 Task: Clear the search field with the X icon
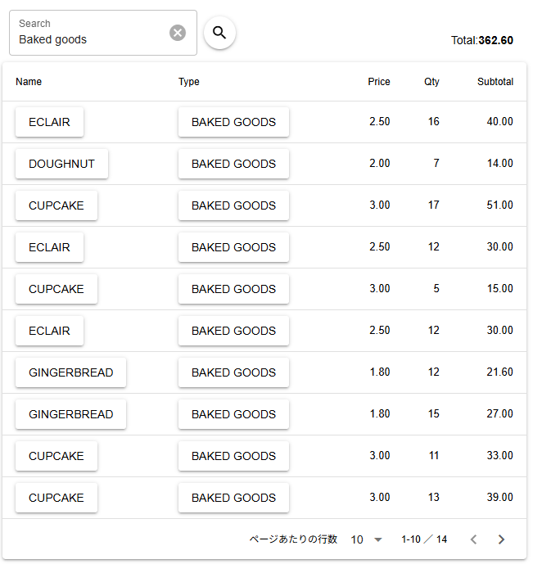tap(178, 33)
